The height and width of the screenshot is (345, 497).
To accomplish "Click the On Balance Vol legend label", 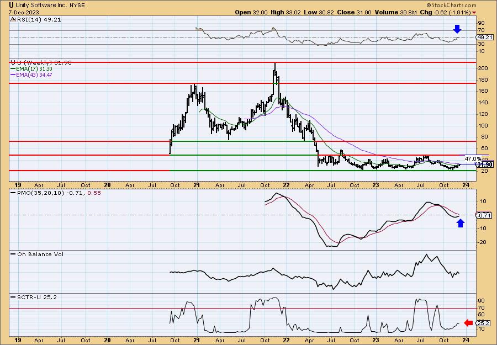I will [x=37, y=254].
